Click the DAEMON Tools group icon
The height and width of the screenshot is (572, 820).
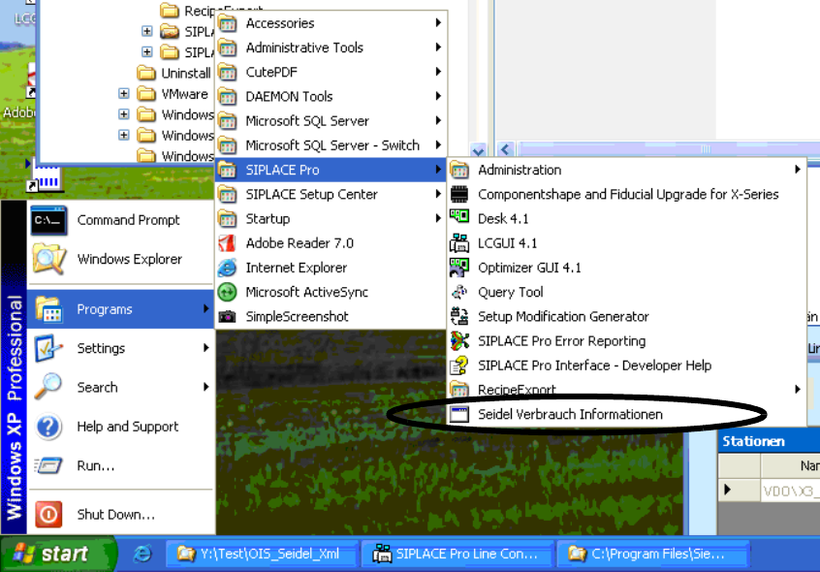(227, 96)
